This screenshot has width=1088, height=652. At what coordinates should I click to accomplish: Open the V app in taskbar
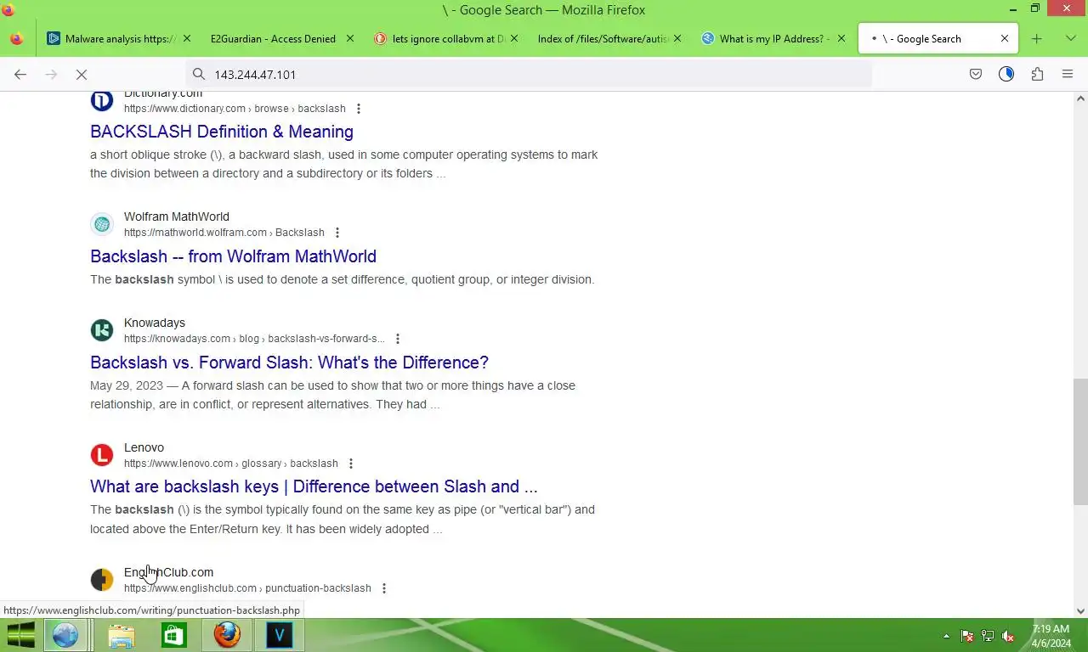pyautogui.click(x=280, y=635)
